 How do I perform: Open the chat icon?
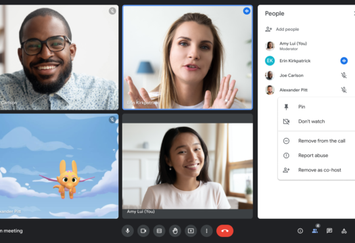[x=329, y=231]
